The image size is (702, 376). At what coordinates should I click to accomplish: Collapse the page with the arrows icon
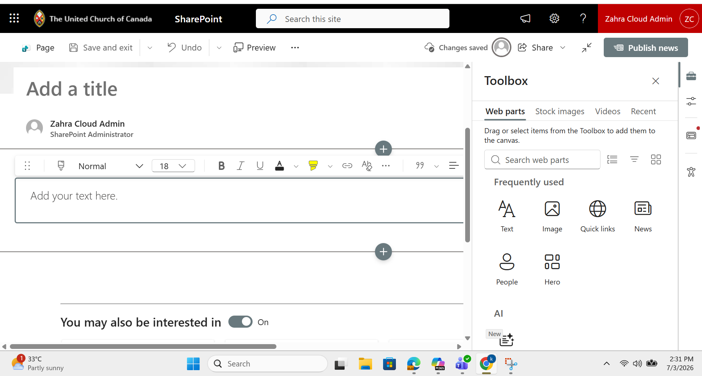click(587, 48)
